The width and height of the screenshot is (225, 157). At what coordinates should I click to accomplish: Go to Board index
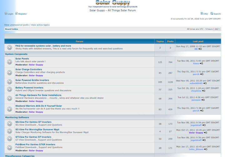tap(12, 29)
